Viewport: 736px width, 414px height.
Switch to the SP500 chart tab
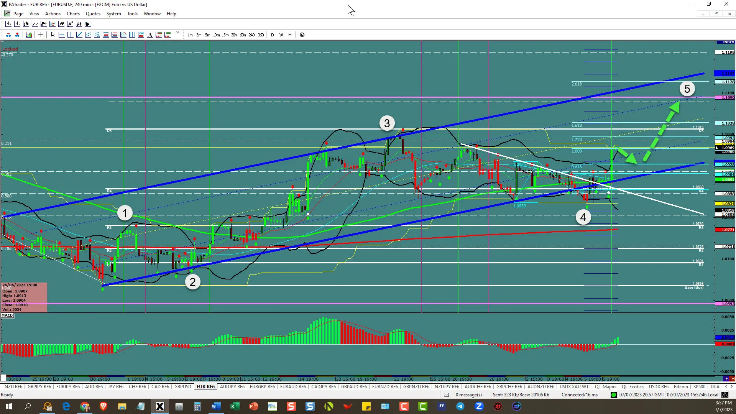(x=700, y=387)
